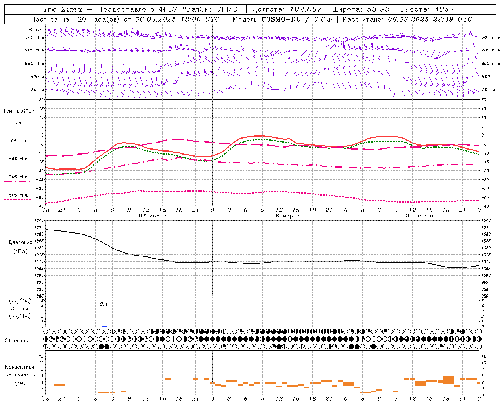Click the 'Тем-ра(°C)' temperature label
This screenshot has height=402, width=502.
click(18, 111)
